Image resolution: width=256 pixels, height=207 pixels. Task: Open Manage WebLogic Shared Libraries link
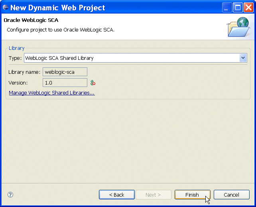tap(52, 93)
